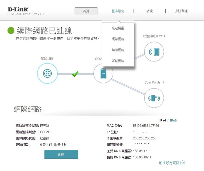Click the MAC address 58:D5:6E:84:7F:66
Screen dimensions: 204x171
pyautogui.click(x=146, y=125)
